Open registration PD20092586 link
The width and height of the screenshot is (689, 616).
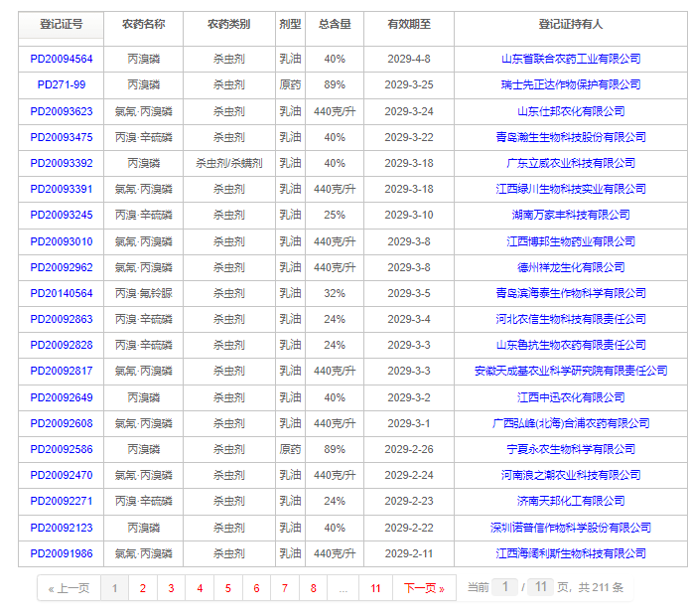tap(62, 449)
